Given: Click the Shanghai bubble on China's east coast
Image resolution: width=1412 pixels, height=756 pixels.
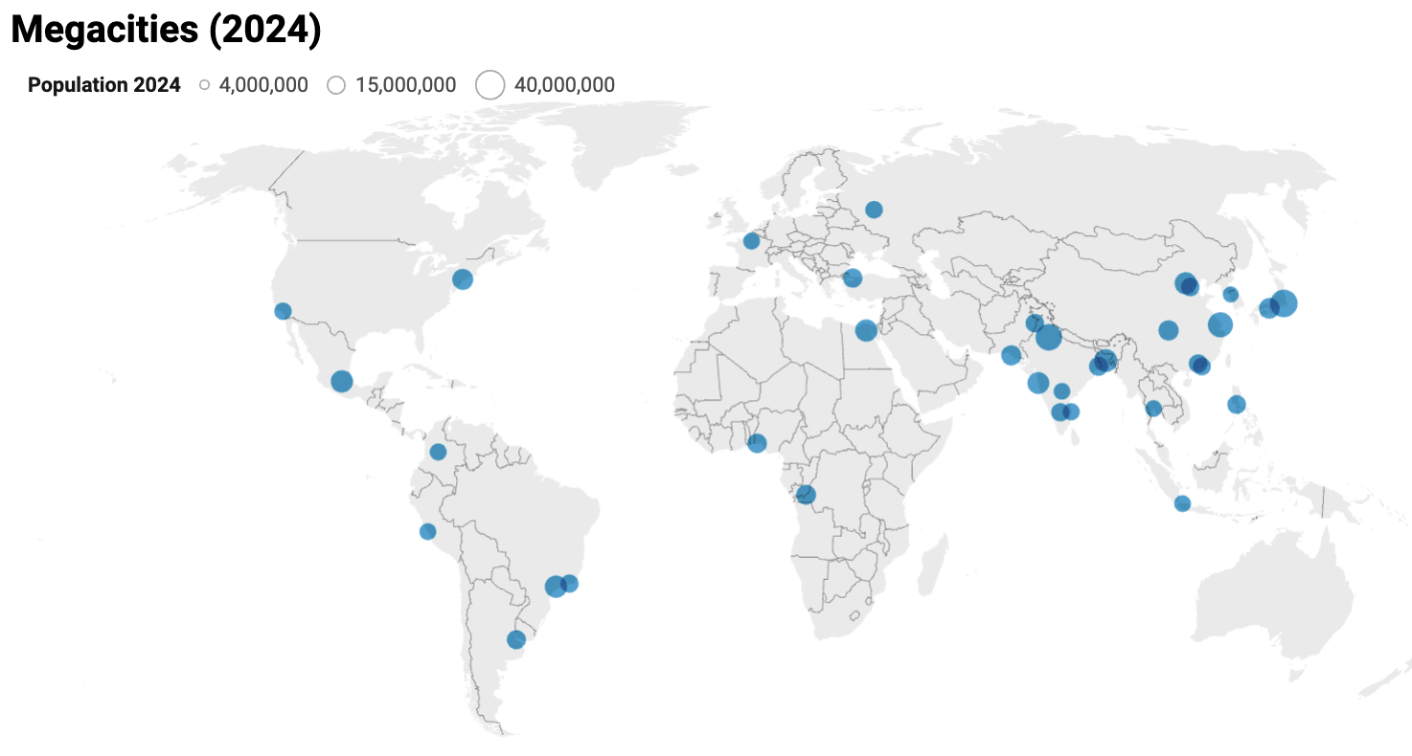Looking at the screenshot, I should coord(1219,324).
